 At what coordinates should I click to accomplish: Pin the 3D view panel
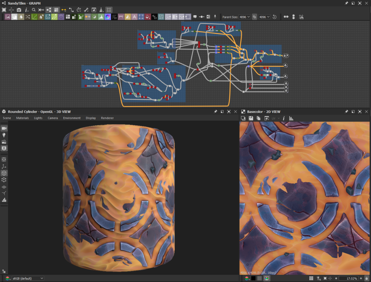click(215, 112)
